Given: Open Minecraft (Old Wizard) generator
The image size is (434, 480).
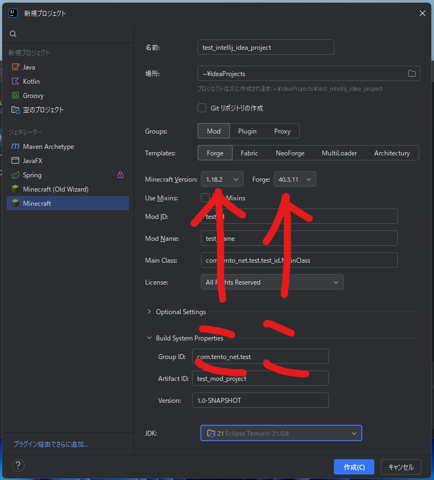Looking at the screenshot, I should (55, 189).
